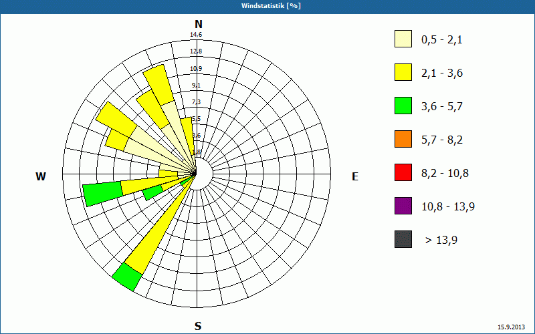Click the yellow segment of the long southwest bar

[x=159, y=224]
